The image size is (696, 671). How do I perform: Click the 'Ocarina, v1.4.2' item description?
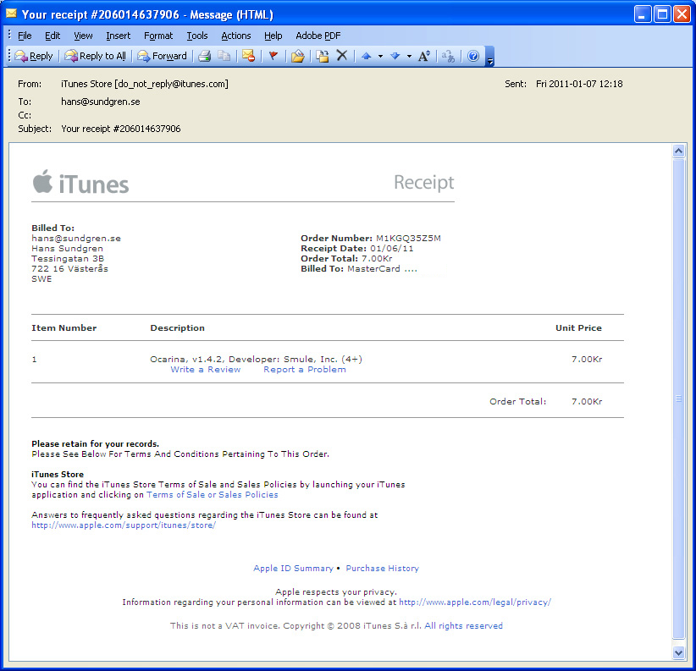coord(256,360)
